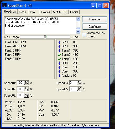The width and height of the screenshot is (115, 129).
Task: Click the green checkmark icon beside Temp3
Action: pos(59,59)
